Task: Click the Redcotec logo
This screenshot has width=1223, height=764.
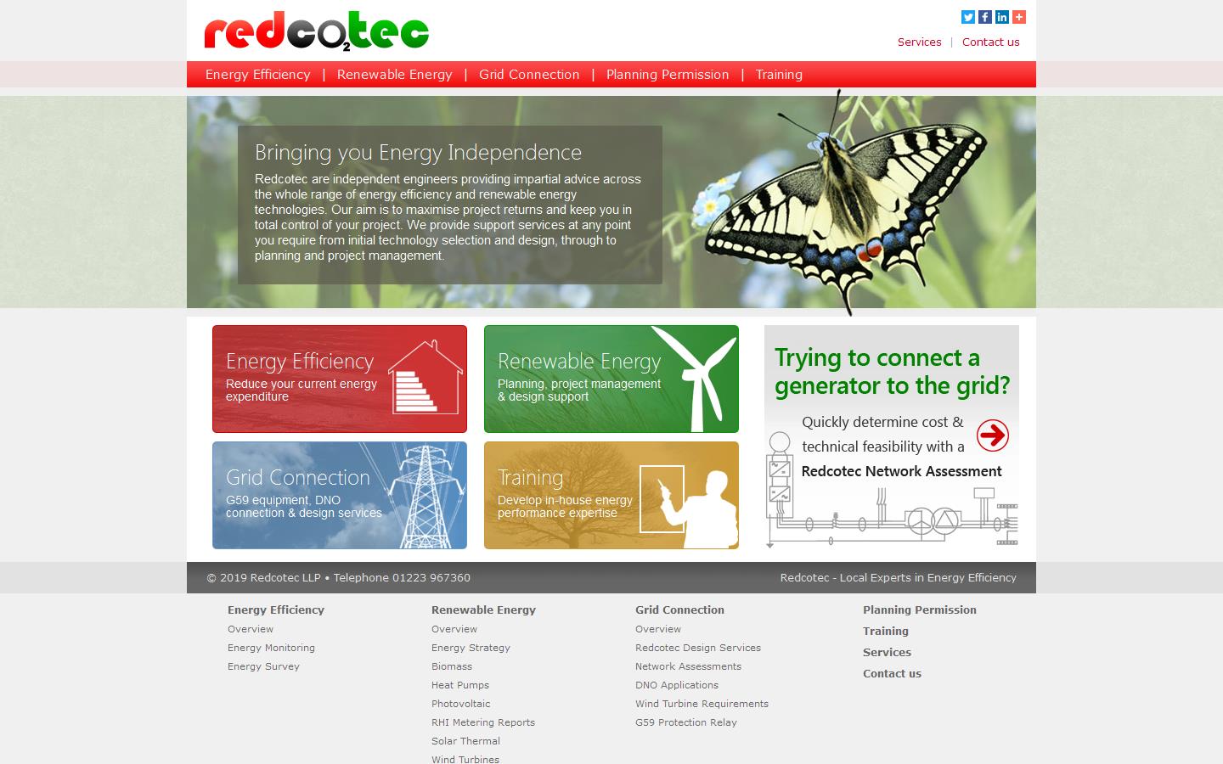Action: [x=314, y=31]
